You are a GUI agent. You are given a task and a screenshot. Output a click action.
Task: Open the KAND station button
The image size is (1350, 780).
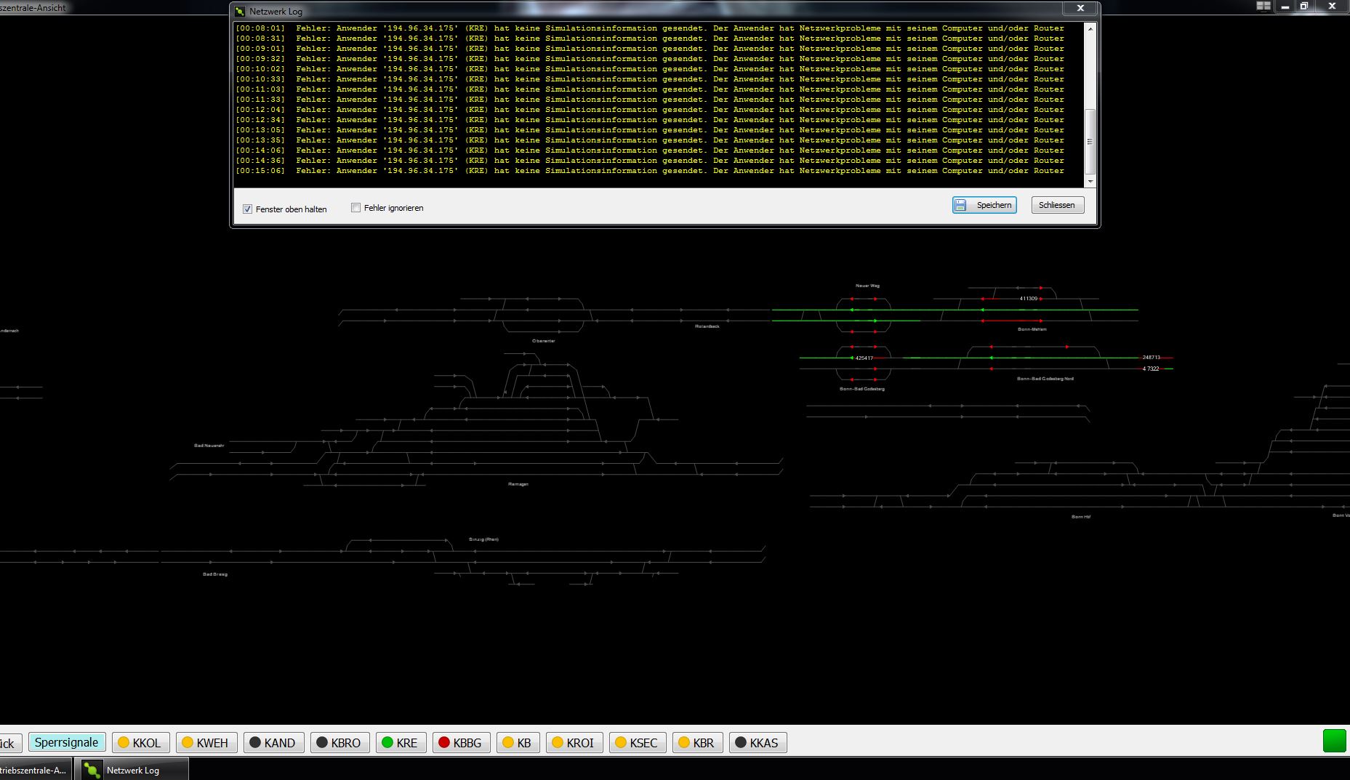(273, 742)
